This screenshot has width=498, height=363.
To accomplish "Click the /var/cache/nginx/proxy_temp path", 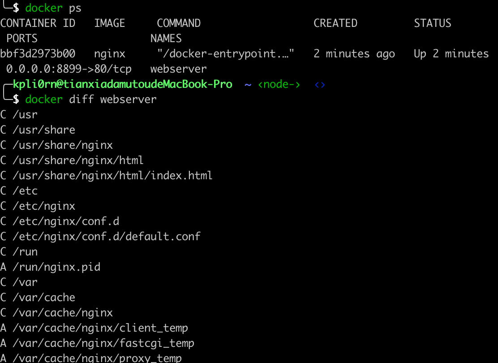I will pos(97,358).
